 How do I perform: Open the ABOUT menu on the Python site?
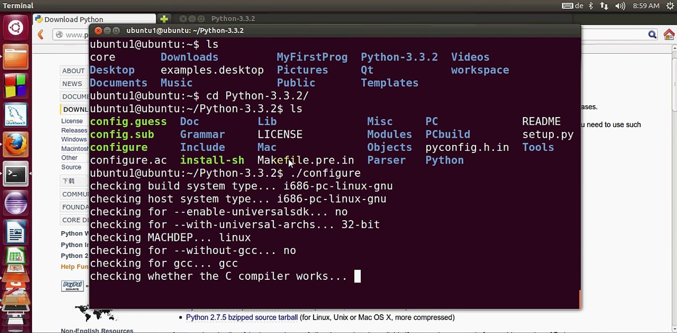(x=74, y=71)
